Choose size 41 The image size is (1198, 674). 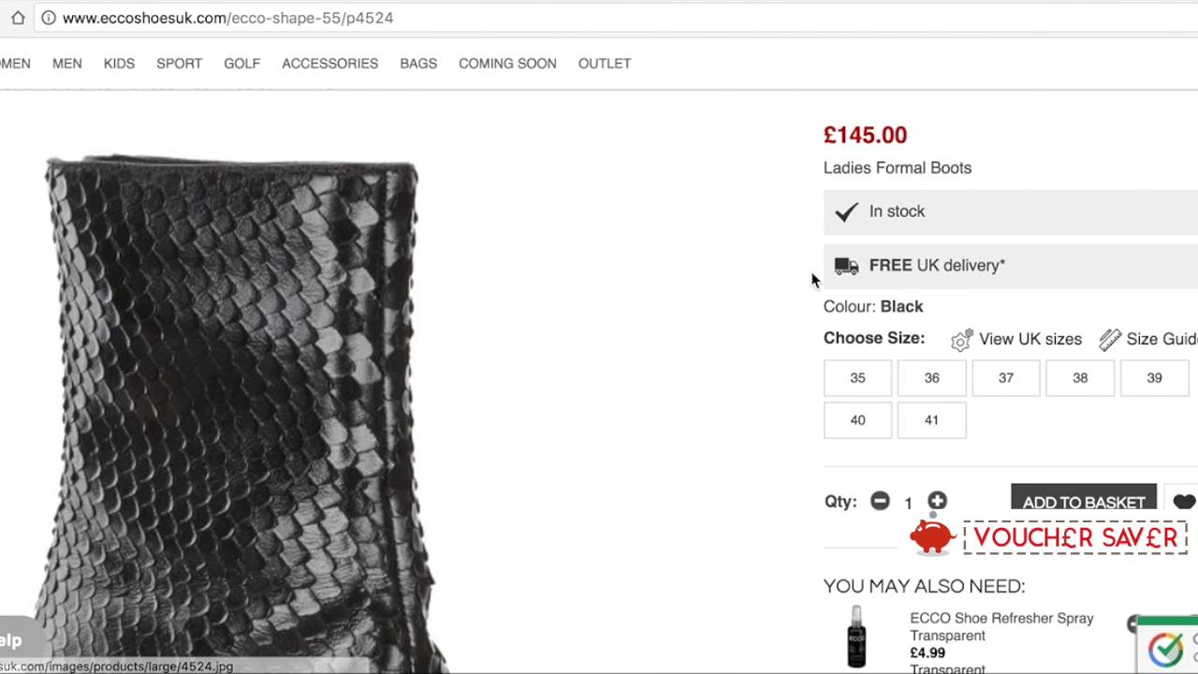pos(931,420)
